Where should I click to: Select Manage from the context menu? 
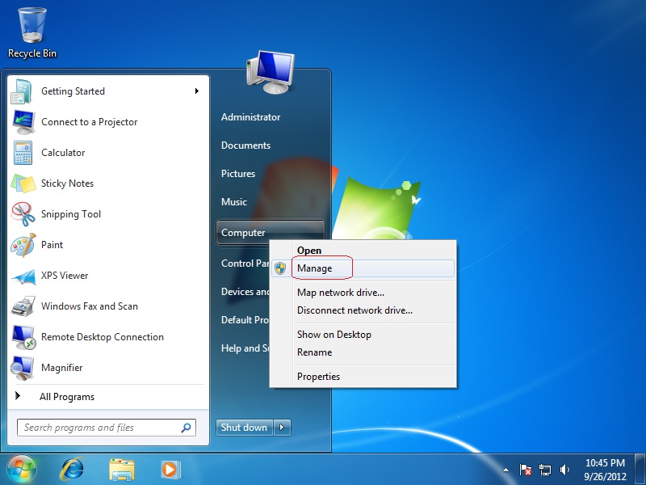pos(363,268)
